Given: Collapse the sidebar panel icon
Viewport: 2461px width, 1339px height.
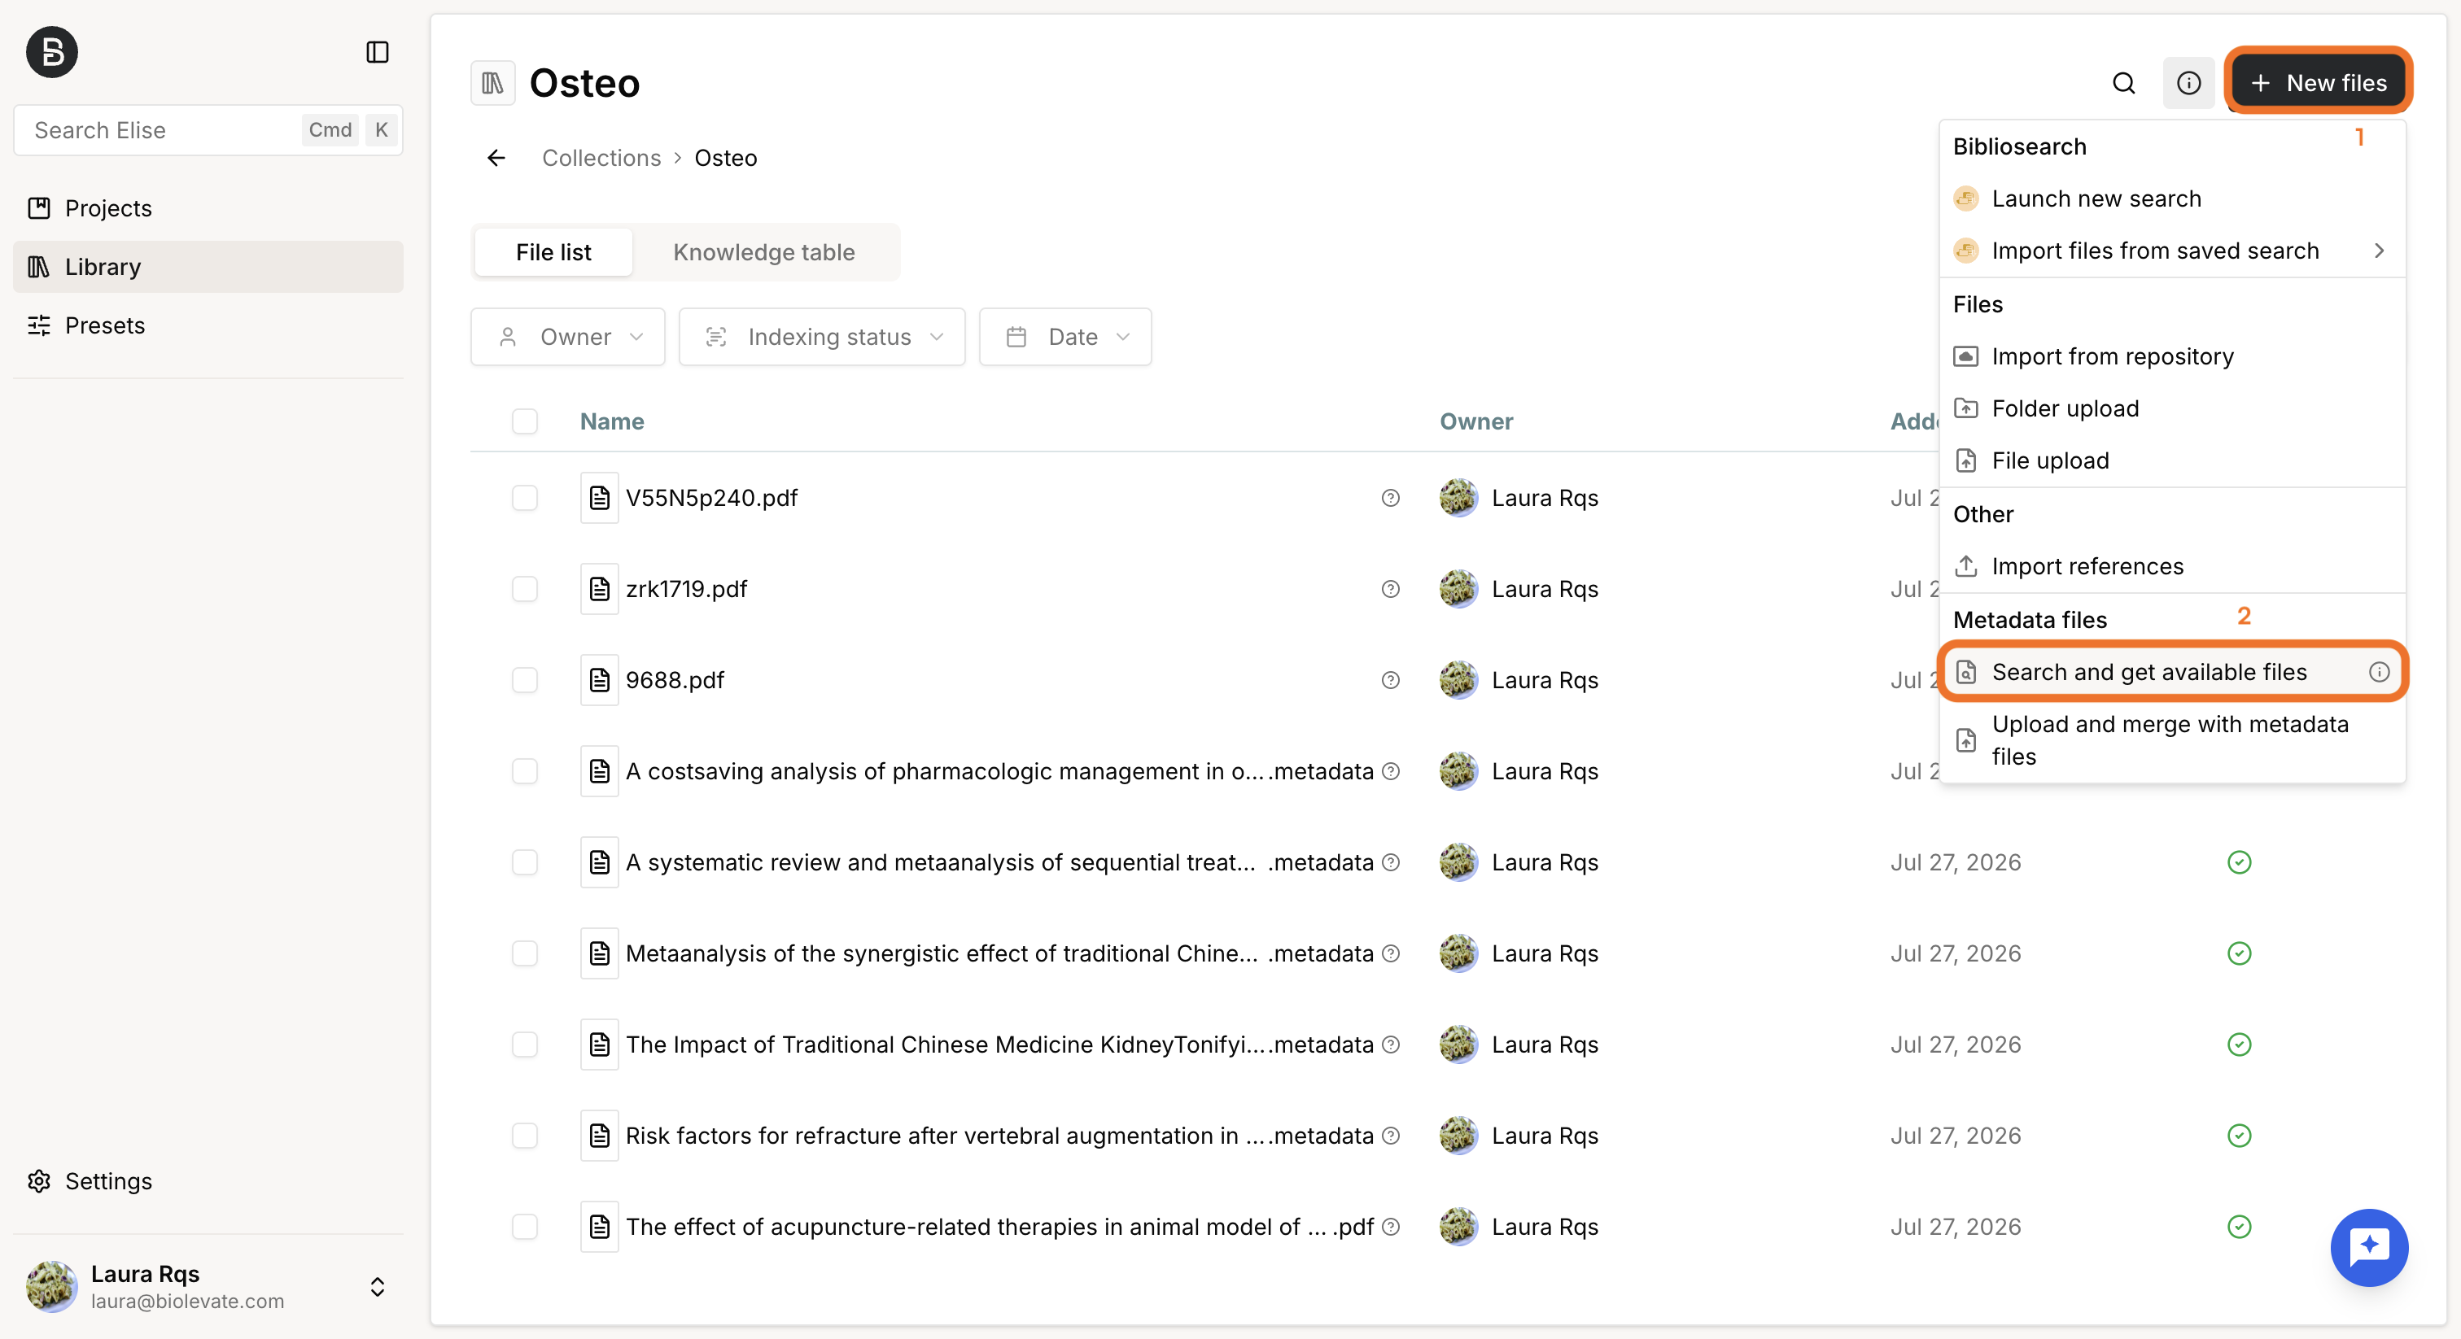Looking at the screenshot, I should point(378,51).
